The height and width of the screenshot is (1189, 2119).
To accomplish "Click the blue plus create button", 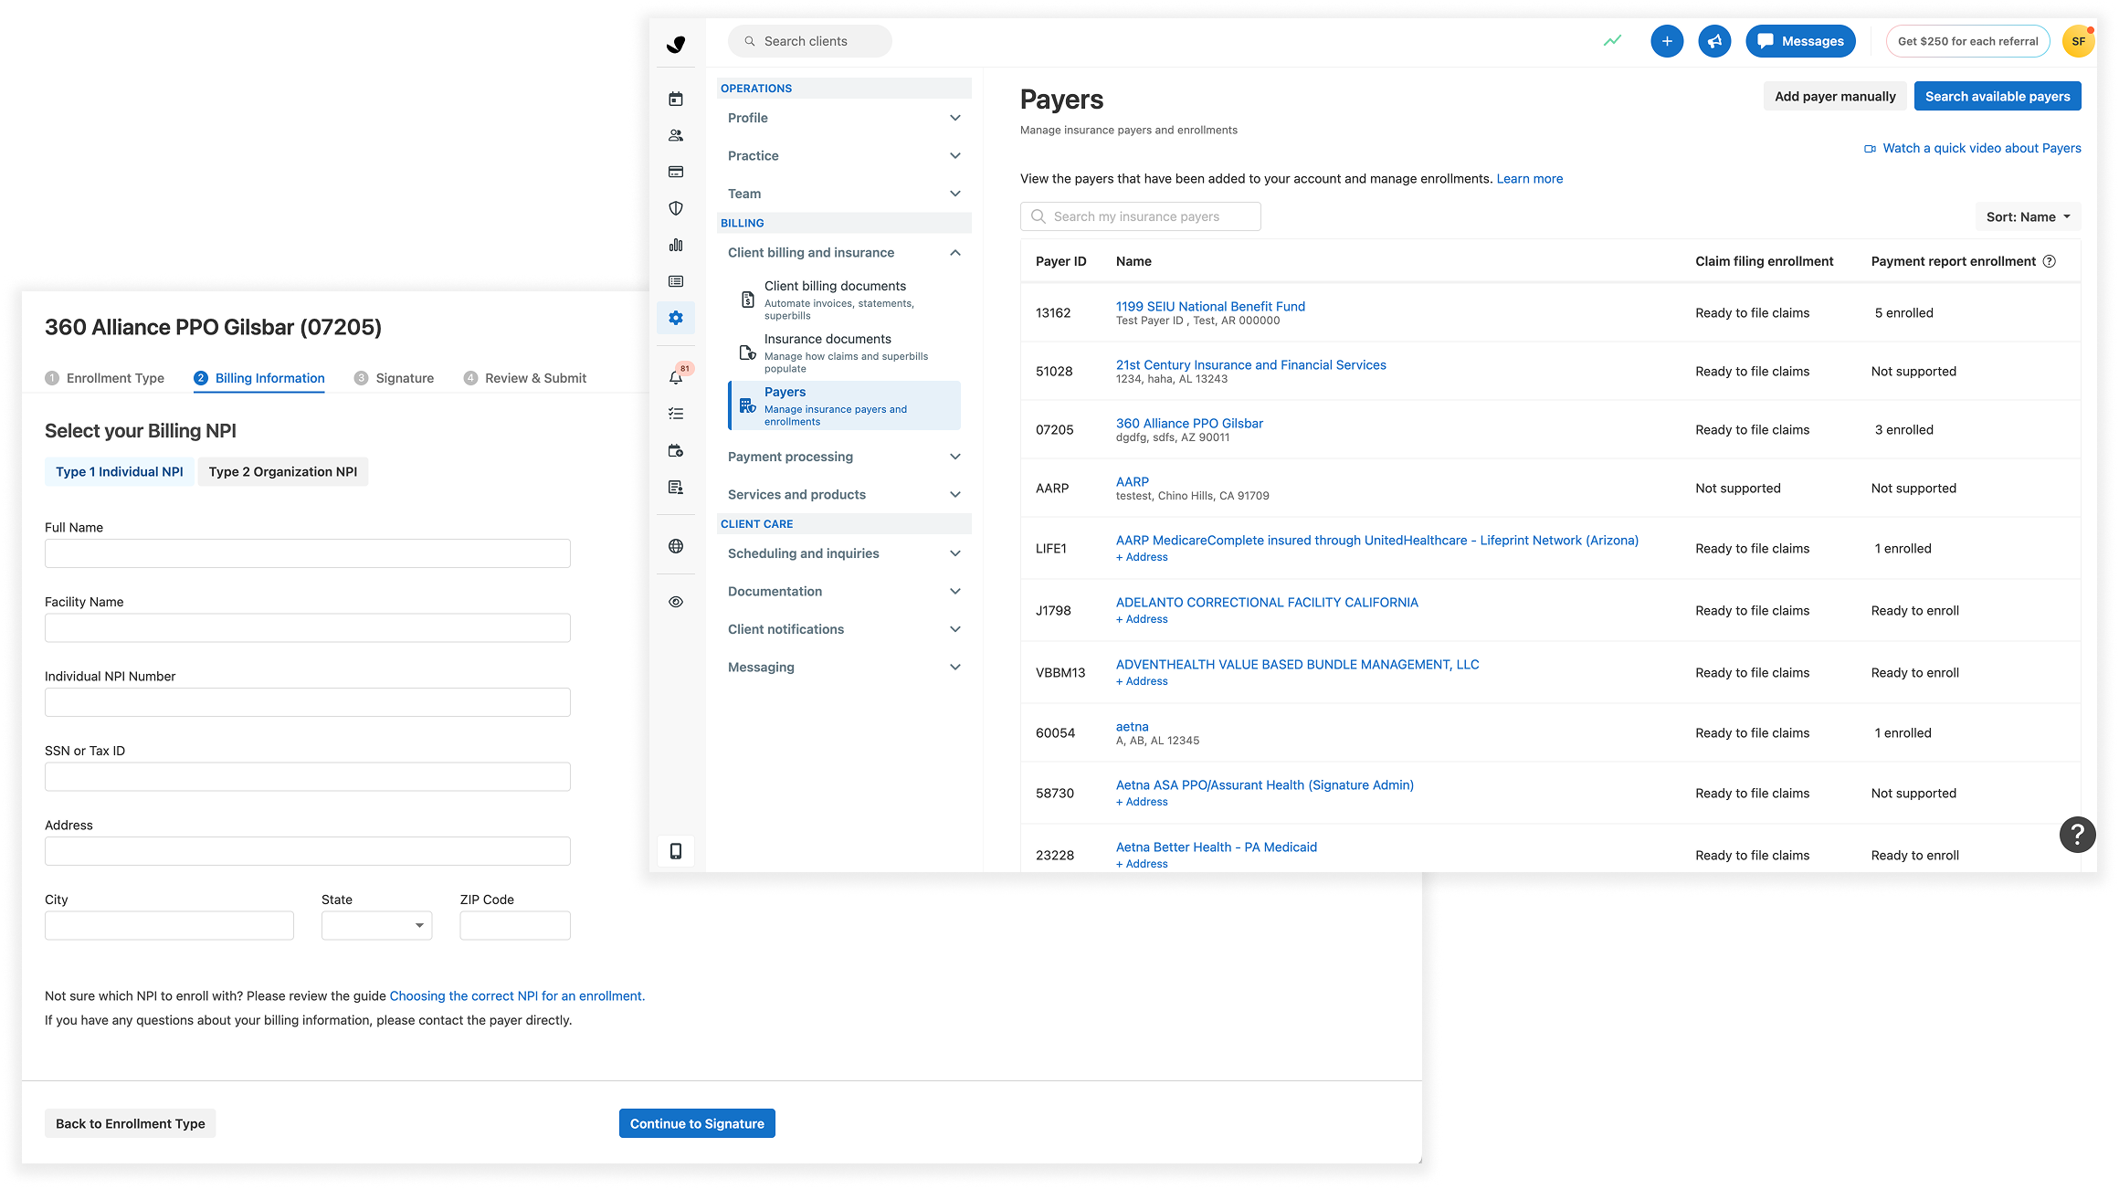I will click(1667, 41).
